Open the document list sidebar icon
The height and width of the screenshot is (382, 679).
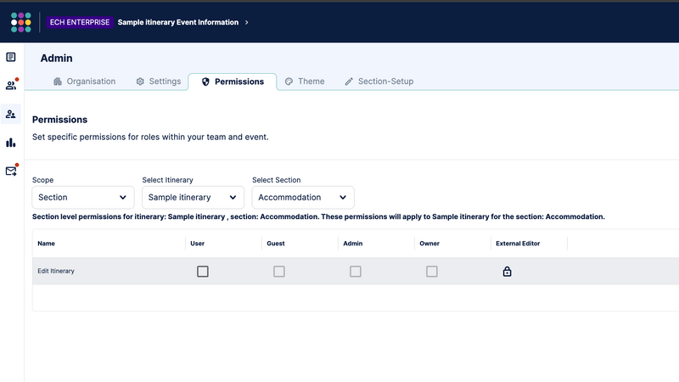tap(11, 57)
